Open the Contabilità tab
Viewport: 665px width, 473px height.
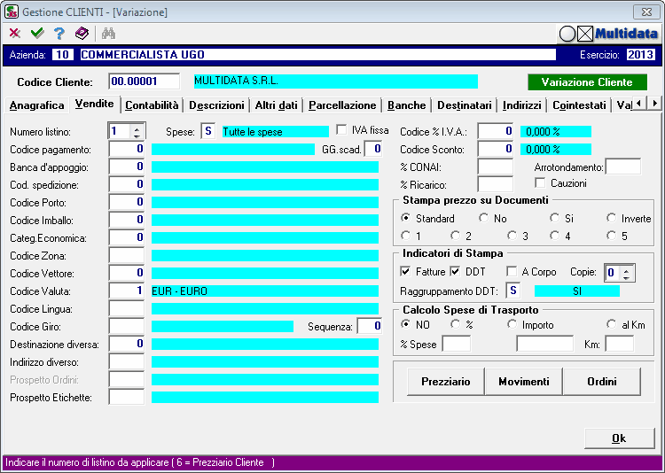pyautogui.click(x=152, y=105)
